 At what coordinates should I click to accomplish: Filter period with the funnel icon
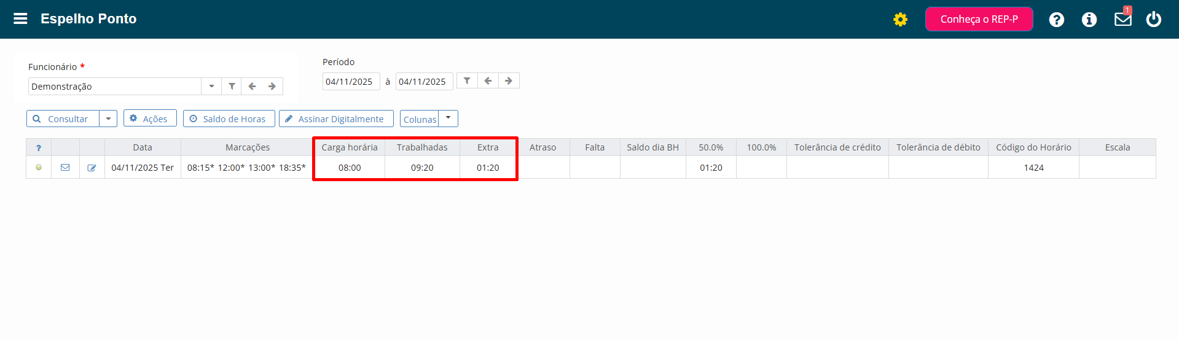(x=467, y=80)
